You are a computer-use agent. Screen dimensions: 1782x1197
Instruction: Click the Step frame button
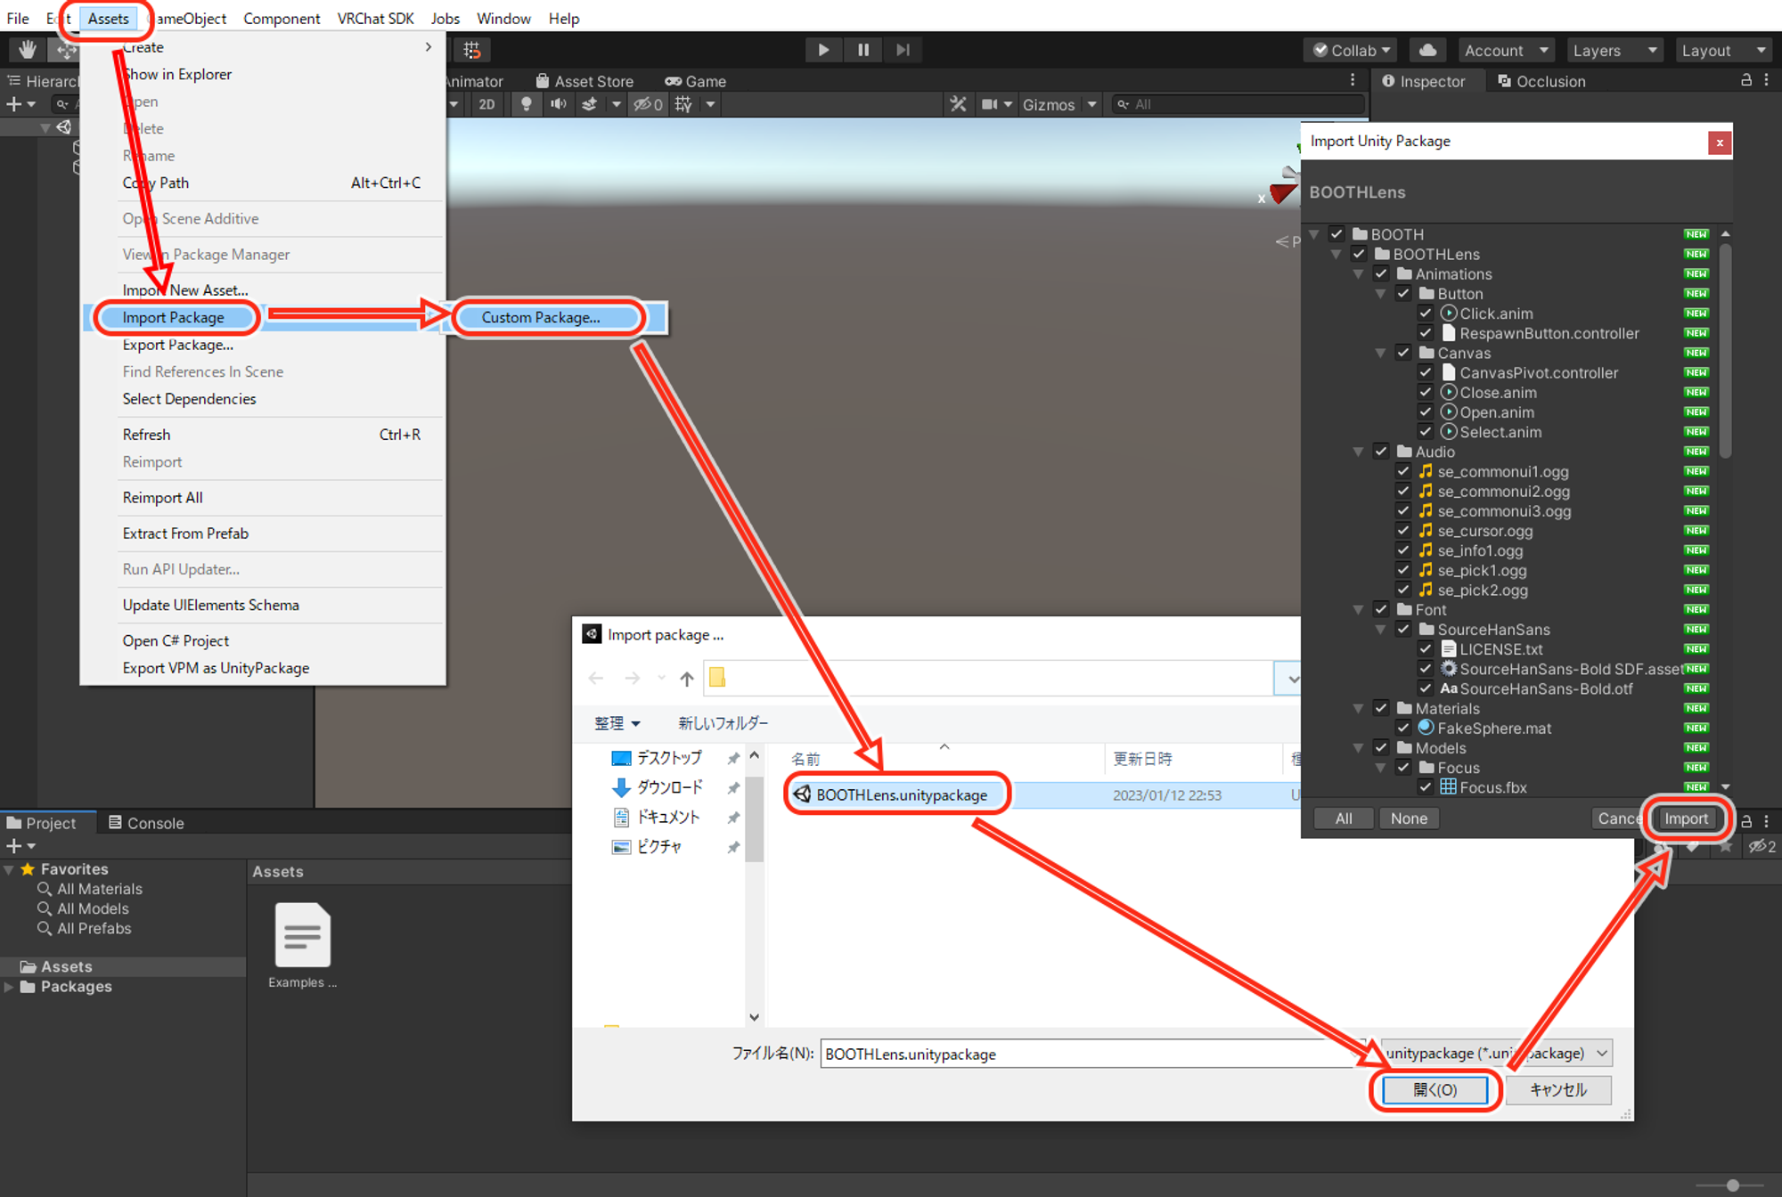point(903,50)
